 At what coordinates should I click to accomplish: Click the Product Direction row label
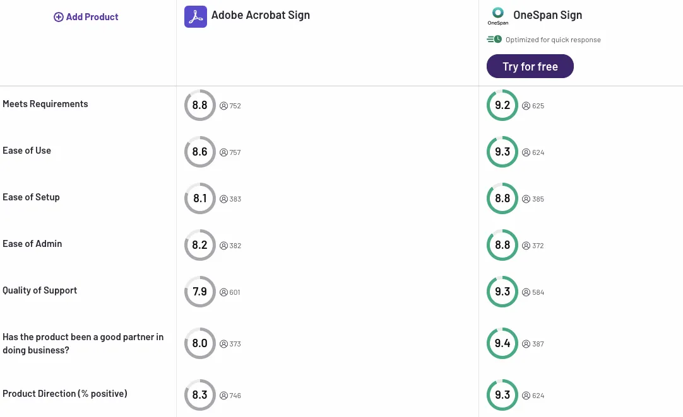point(65,393)
